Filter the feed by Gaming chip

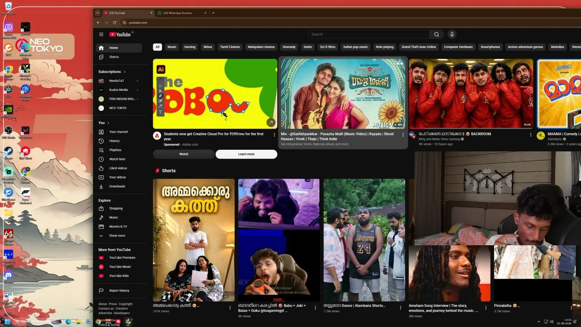pyautogui.click(x=190, y=47)
